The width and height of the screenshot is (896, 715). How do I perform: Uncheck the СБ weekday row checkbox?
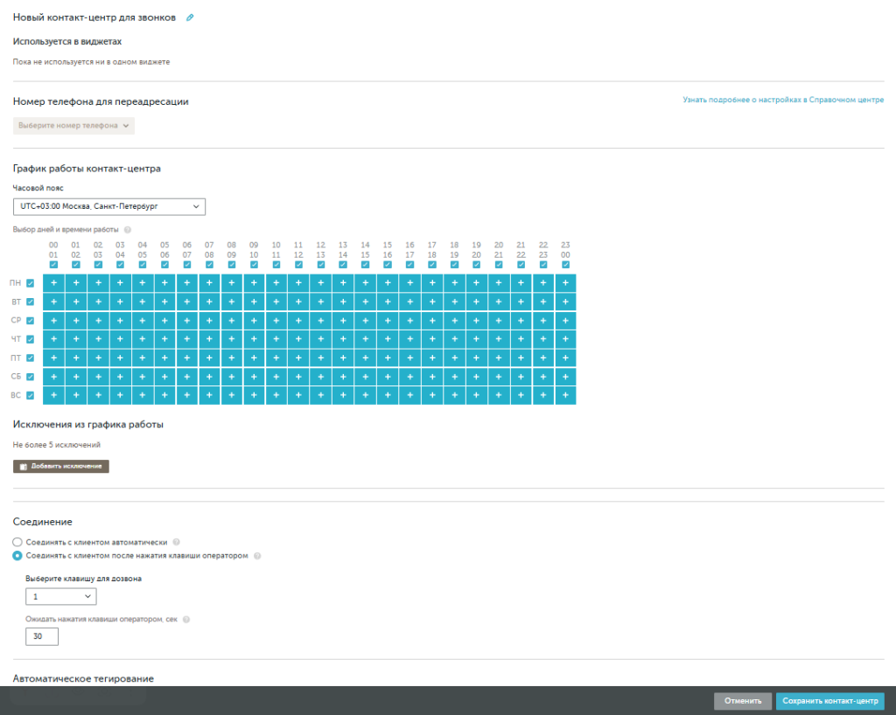tap(31, 377)
